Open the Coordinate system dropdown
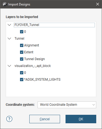The height and width of the screenshot is (129, 102). tap(67, 105)
